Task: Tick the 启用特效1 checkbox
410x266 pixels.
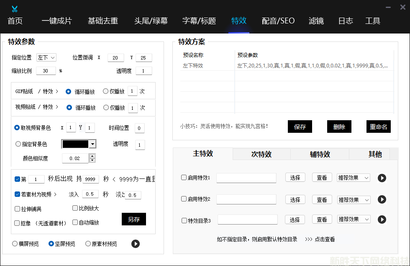Action: pyautogui.click(x=184, y=177)
